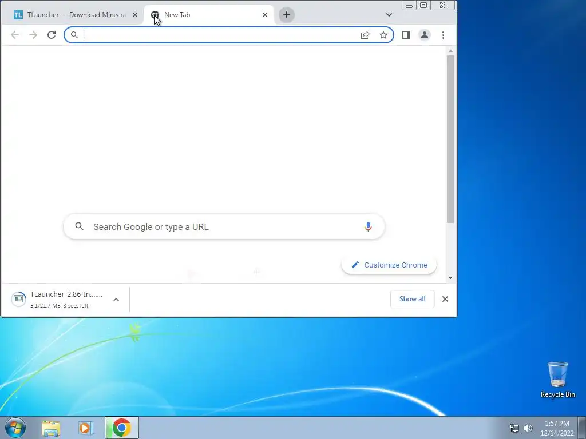Open a new tab with plus button
The height and width of the screenshot is (439, 586).
tap(287, 15)
